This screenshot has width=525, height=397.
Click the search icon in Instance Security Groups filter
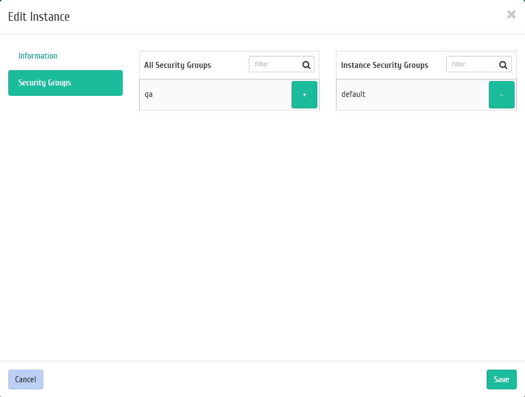[x=503, y=65]
